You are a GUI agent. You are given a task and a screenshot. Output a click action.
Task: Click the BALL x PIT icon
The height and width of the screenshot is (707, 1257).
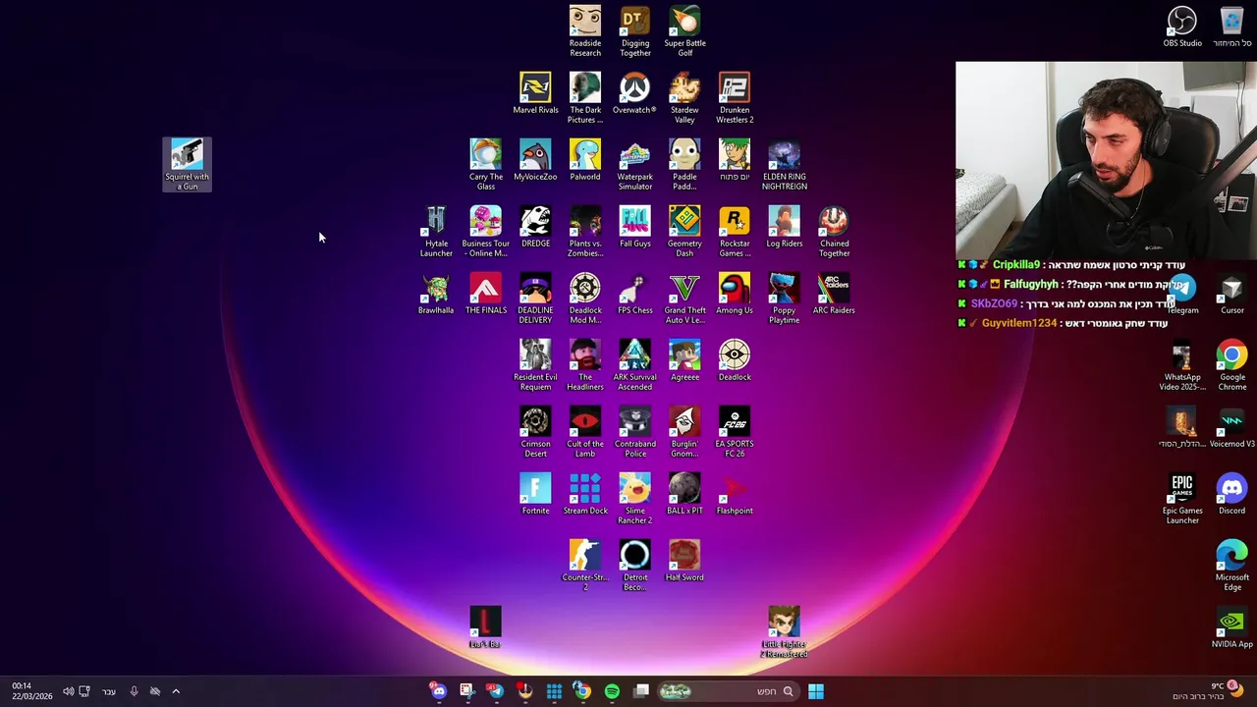click(684, 494)
